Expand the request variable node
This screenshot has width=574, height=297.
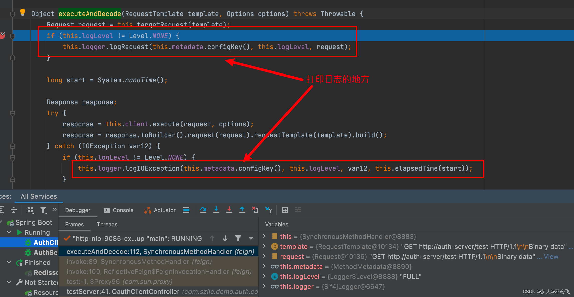(x=264, y=256)
